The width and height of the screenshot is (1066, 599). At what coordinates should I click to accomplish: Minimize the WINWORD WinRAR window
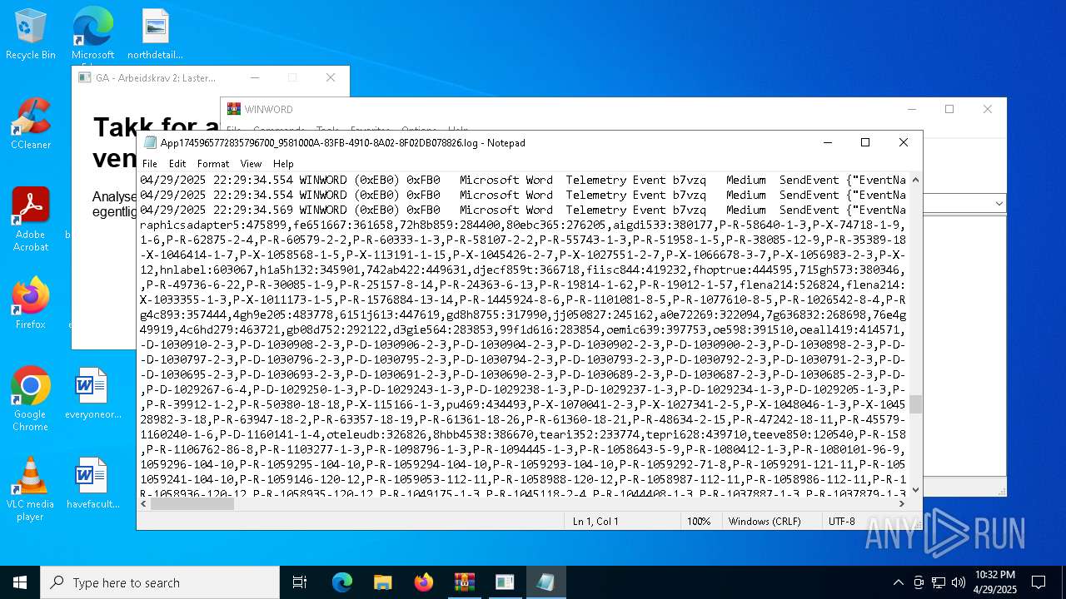coord(911,109)
